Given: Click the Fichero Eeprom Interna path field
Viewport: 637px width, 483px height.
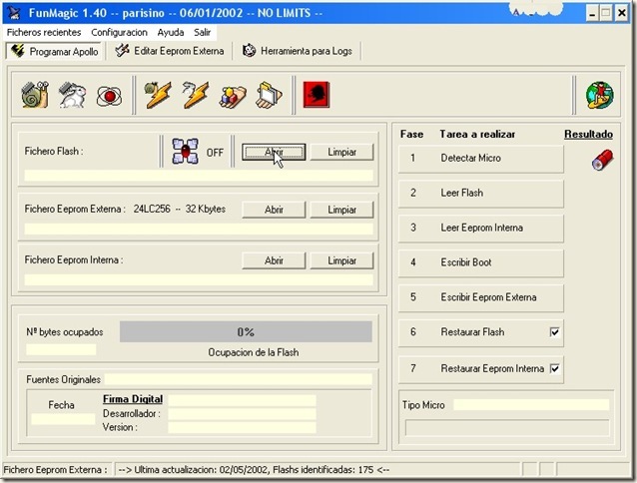Looking at the screenshot, I should tap(199, 279).
